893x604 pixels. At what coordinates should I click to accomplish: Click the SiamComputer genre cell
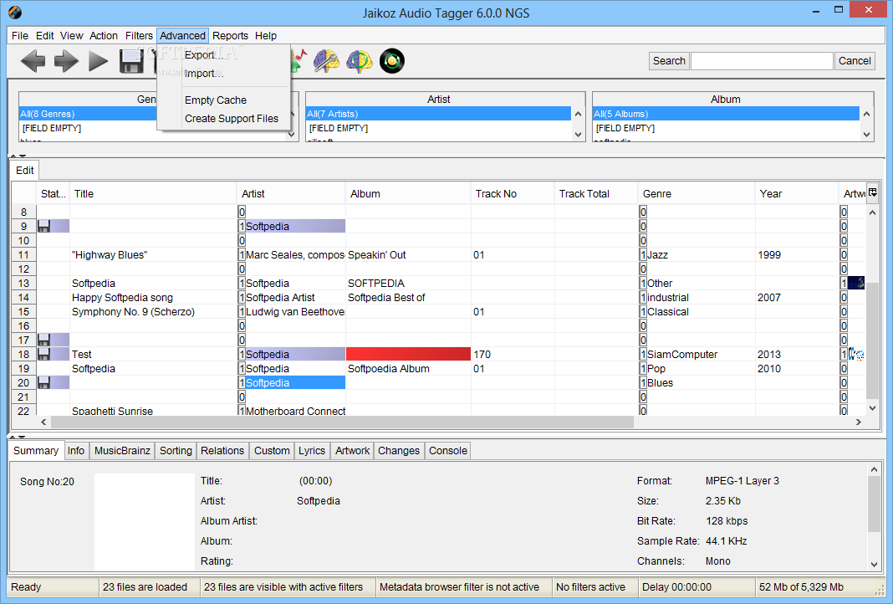click(697, 355)
